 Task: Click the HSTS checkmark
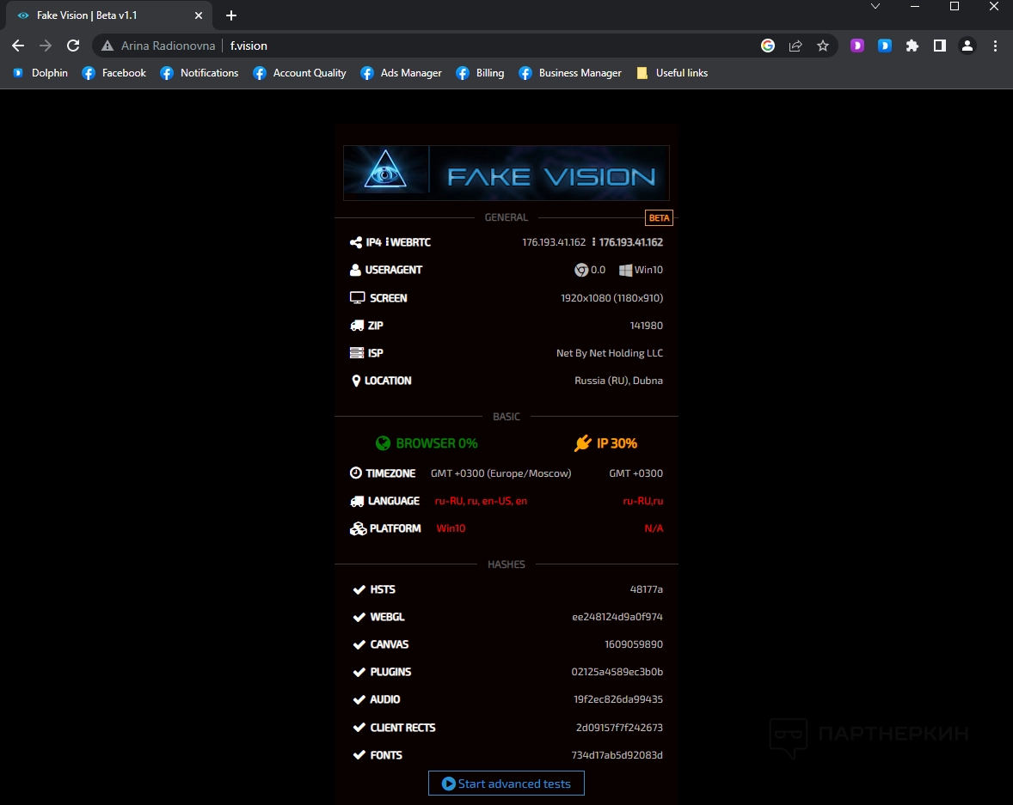359,589
